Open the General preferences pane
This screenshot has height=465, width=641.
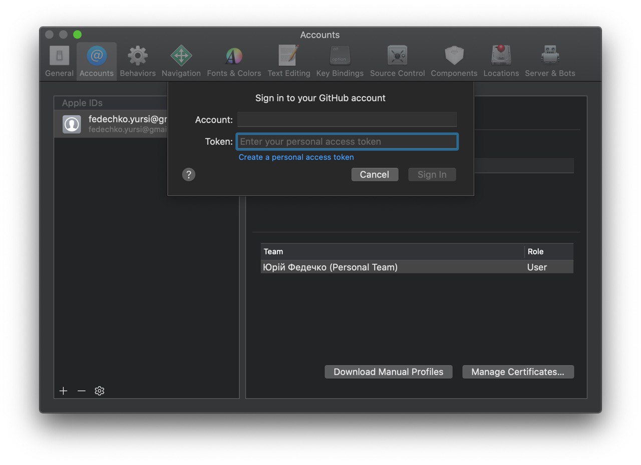point(59,61)
